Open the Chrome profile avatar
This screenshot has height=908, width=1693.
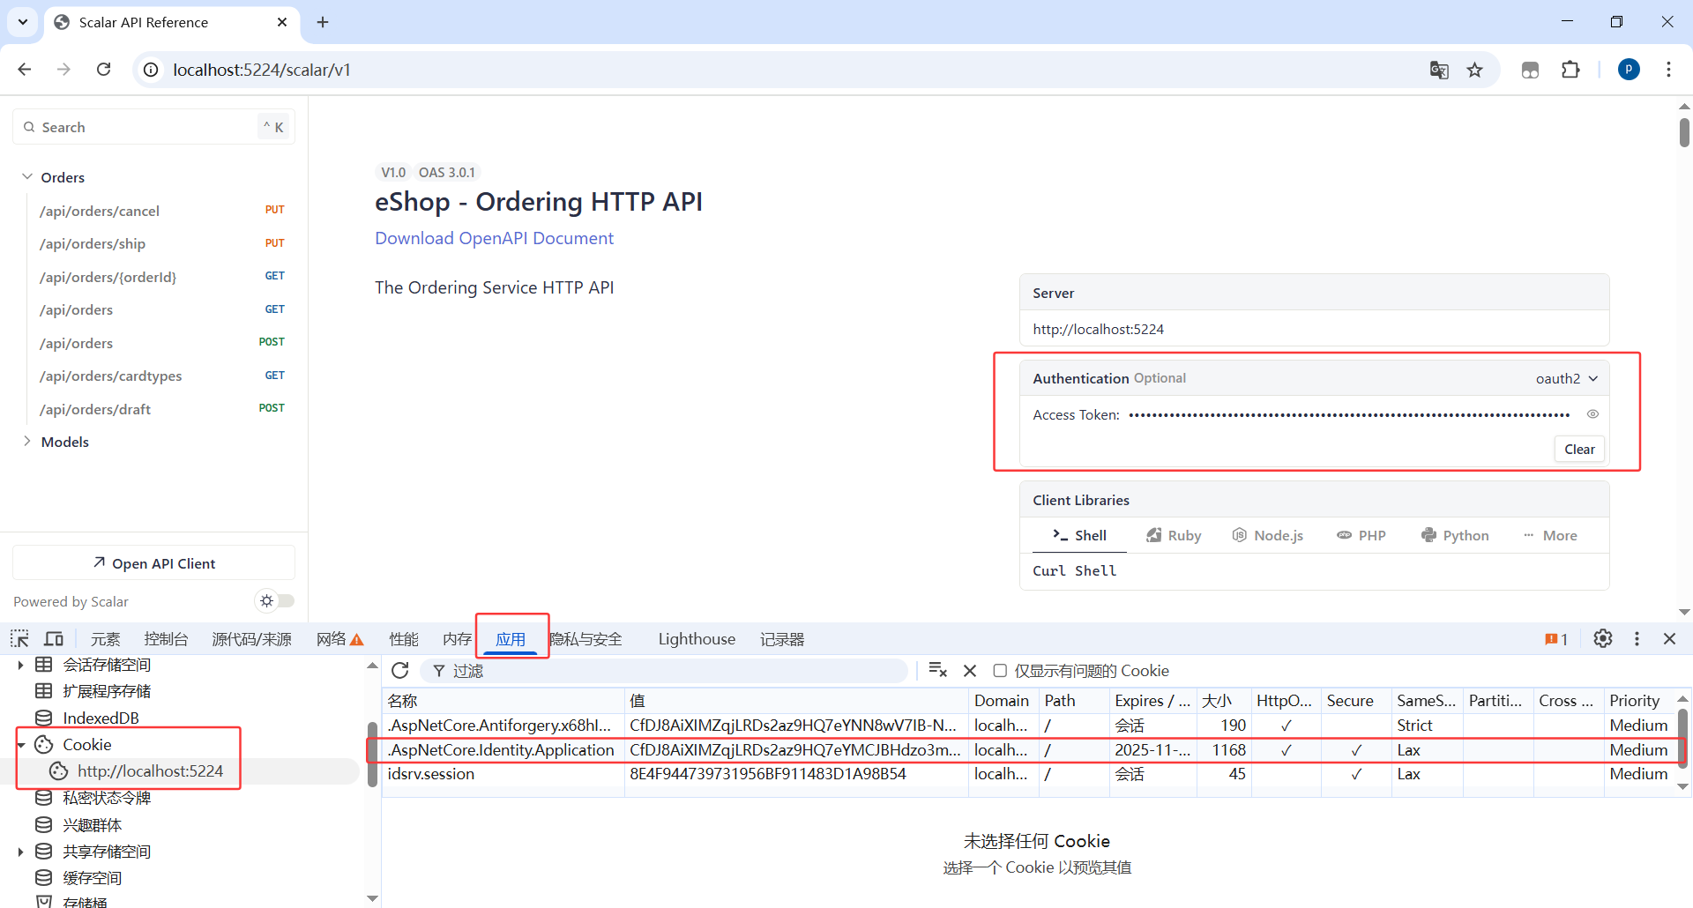[x=1629, y=70]
